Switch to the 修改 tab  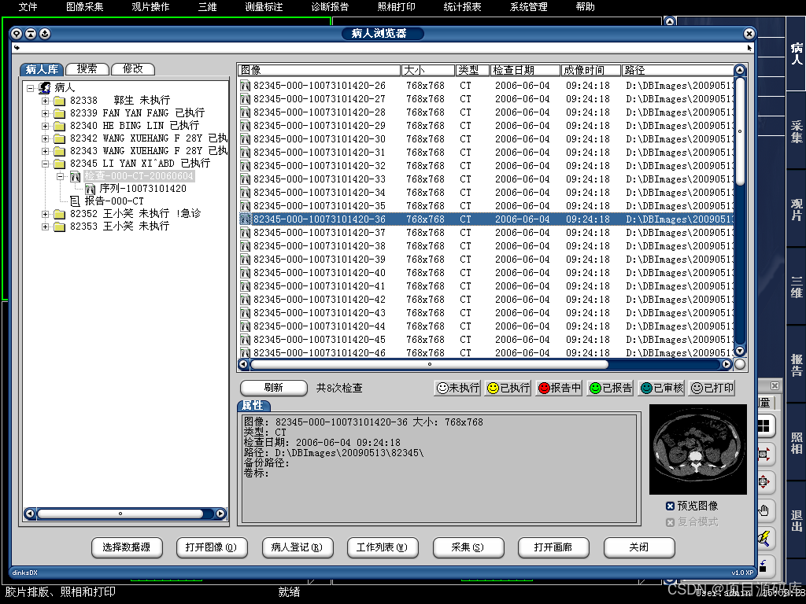[x=132, y=69]
